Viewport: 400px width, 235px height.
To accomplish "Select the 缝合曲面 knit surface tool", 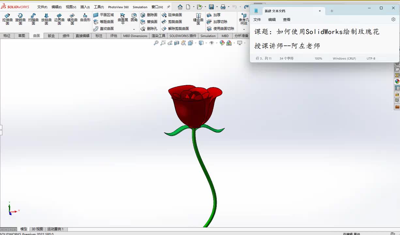I will tap(198, 19).
